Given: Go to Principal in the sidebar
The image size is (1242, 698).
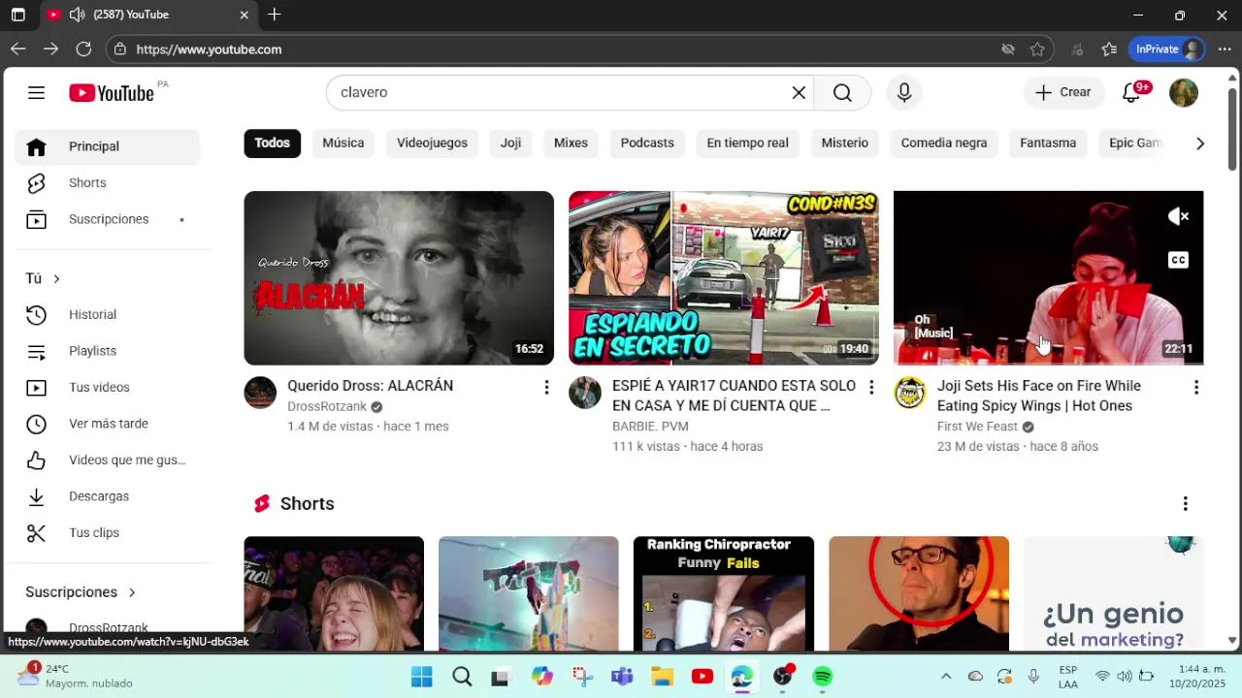Looking at the screenshot, I should pyautogui.click(x=107, y=146).
